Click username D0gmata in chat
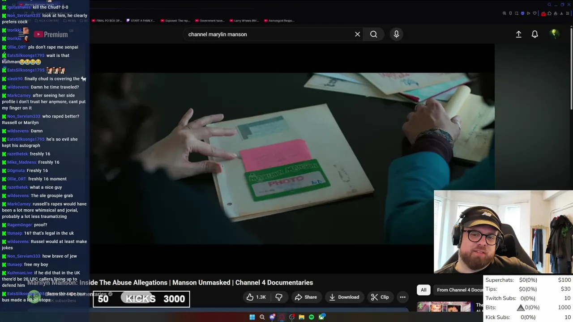The image size is (573, 322). point(16,170)
